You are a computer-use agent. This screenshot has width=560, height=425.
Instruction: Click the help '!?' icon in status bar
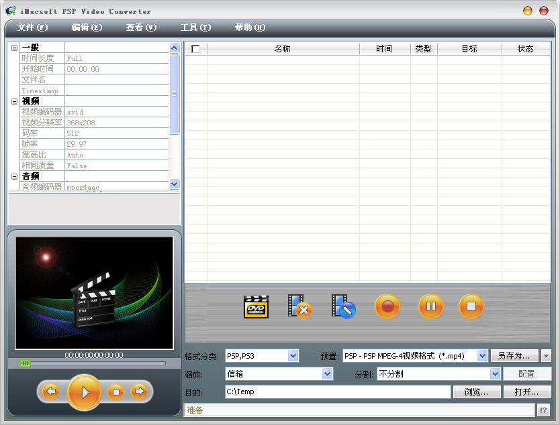coord(543,410)
